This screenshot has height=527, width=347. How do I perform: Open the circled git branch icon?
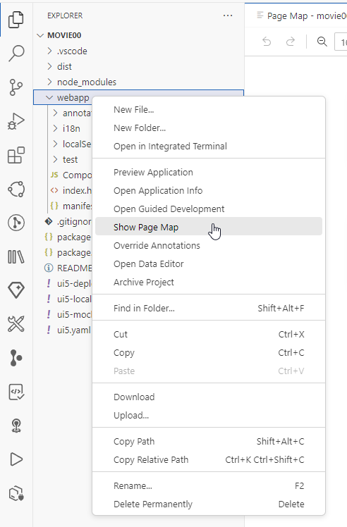coord(16,223)
